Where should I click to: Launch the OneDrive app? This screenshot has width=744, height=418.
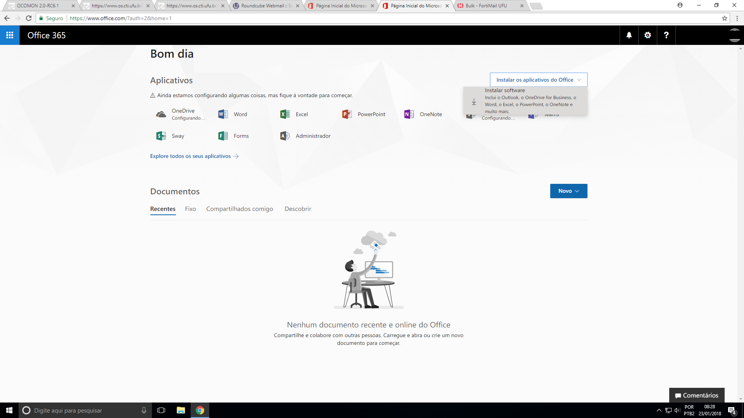coord(180,114)
